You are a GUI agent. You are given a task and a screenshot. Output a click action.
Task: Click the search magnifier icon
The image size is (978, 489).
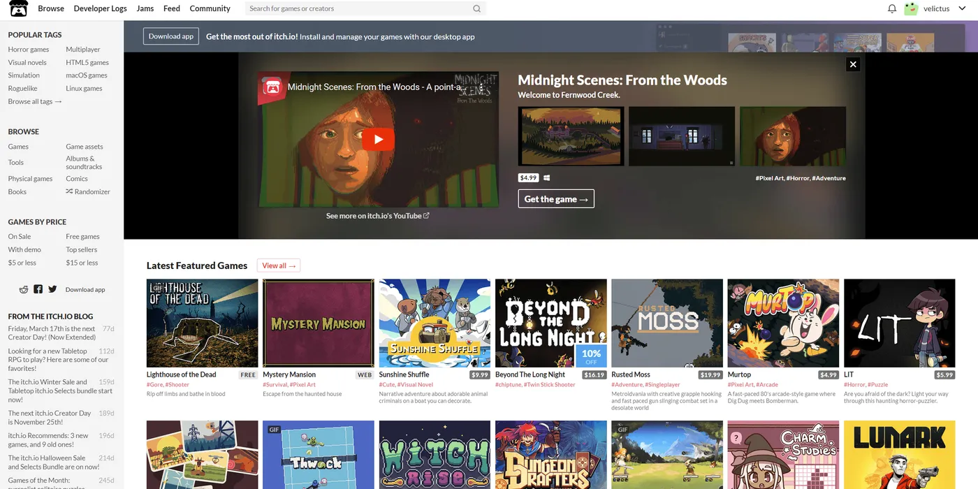pyautogui.click(x=476, y=8)
